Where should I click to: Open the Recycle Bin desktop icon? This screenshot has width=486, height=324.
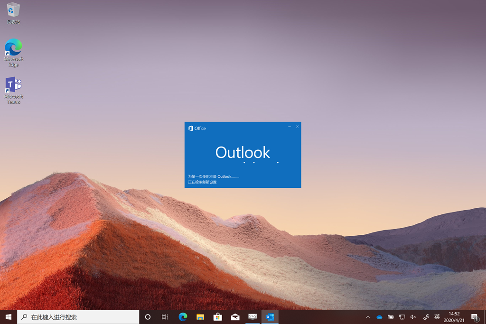(13, 13)
